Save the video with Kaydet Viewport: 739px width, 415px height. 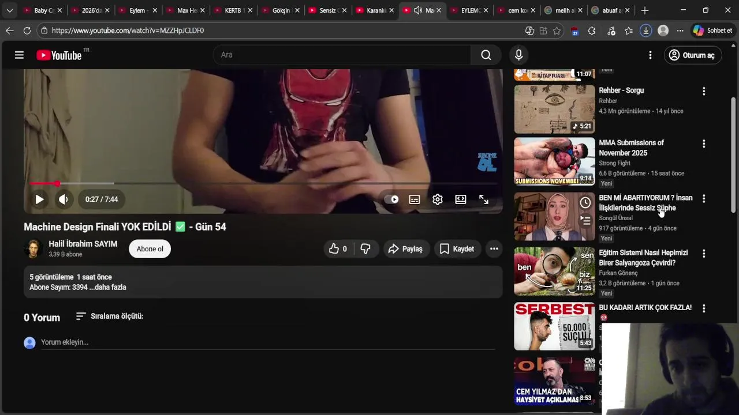click(457, 249)
